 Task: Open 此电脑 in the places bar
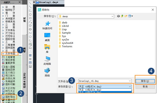click(47, 61)
